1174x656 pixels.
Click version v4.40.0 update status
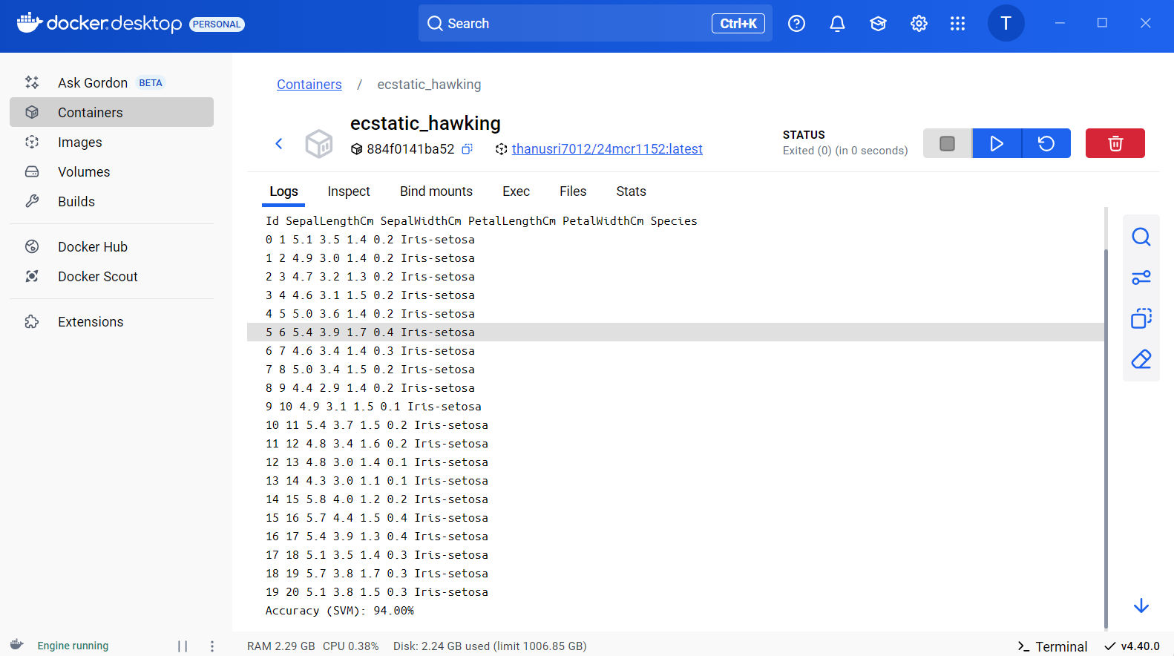click(1132, 646)
